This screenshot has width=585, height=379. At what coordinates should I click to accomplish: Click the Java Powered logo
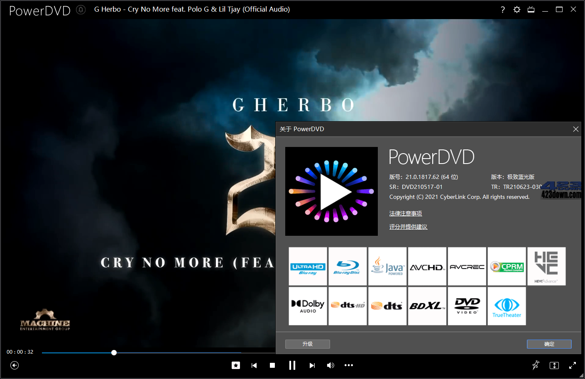click(x=387, y=267)
